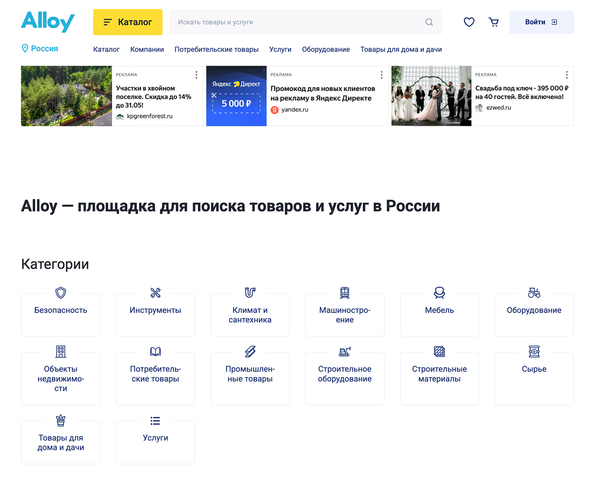Open the Климат и сантехника card label
598x480 pixels.
pos(250,315)
